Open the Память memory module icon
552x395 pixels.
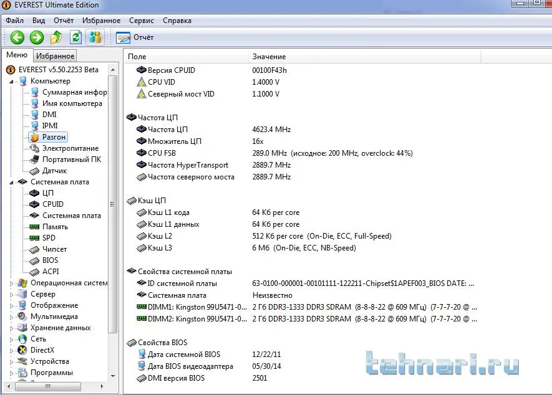pyautogui.click(x=34, y=227)
